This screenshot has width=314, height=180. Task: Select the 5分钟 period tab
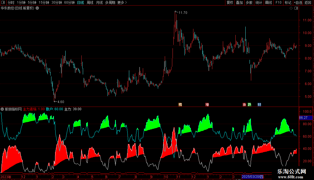(x=32, y=2)
